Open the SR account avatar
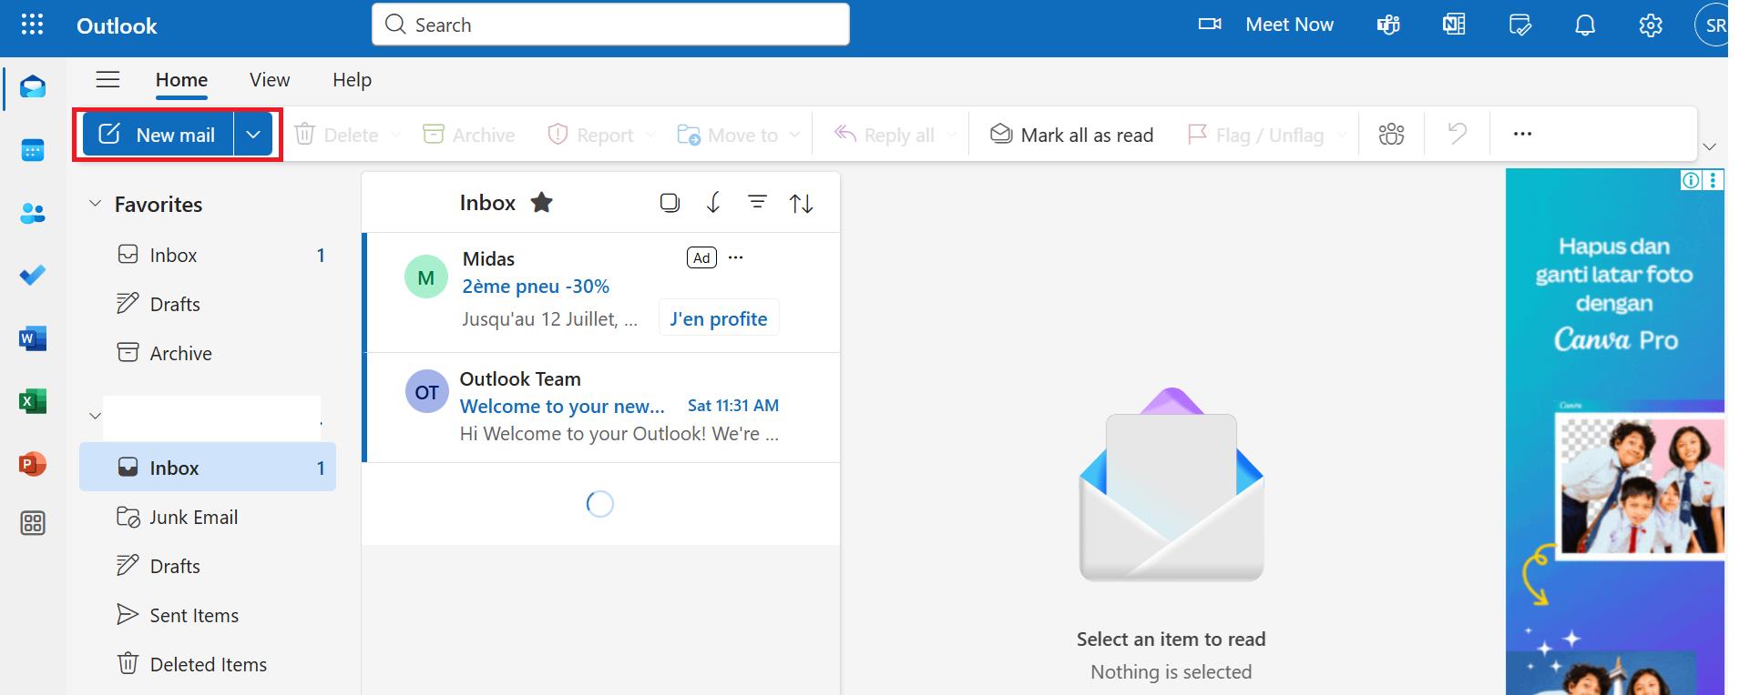The height and width of the screenshot is (695, 1739). [1712, 25]
